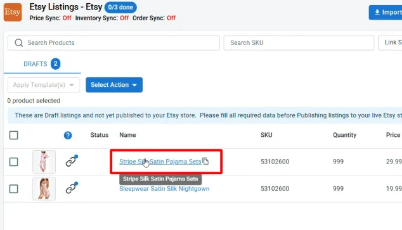Image resolution: width=402 pixels, height=230 pixels.
Task: Click the pink pajama product thumbnail
Action: (x=44, y=162)
